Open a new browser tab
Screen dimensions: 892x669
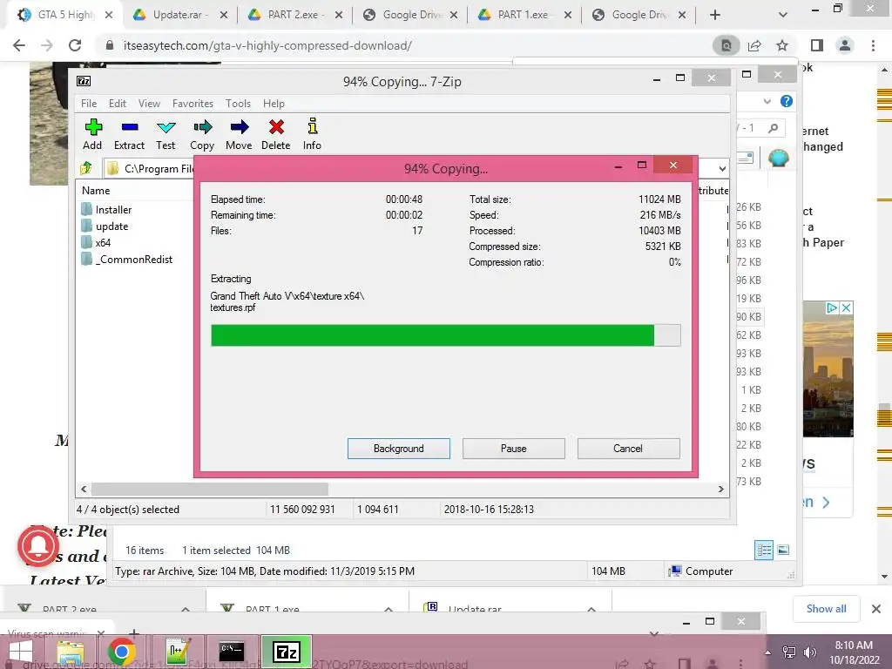pos(715,16)
